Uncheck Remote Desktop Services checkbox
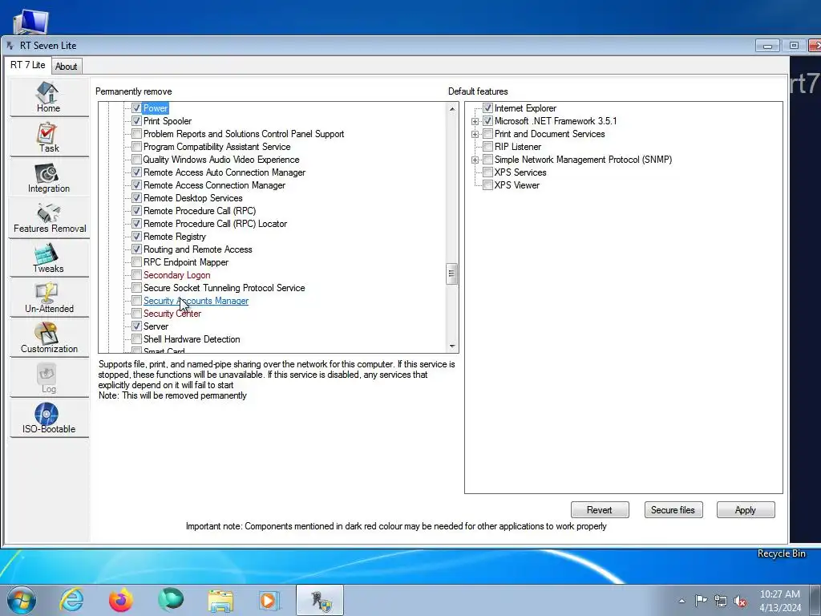821x616 pixels. [136, 198]
